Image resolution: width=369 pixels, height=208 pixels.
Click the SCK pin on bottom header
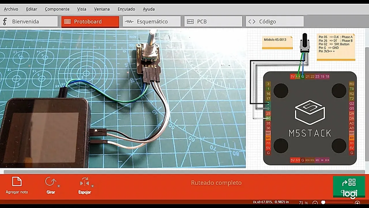pyautogui.click(x=327, y=160)
